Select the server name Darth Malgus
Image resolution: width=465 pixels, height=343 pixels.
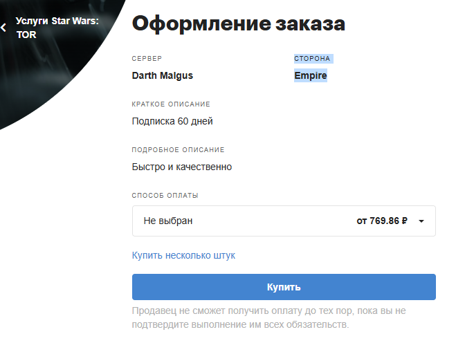[162, 75]
